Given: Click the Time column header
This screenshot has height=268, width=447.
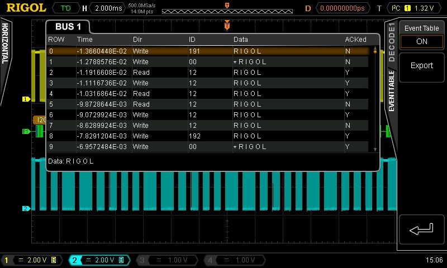Looking at the screenshot, I should [85, 40].
